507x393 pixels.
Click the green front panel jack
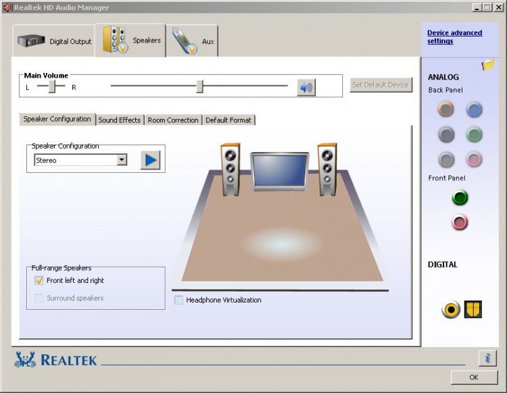[x=460, y=197]
